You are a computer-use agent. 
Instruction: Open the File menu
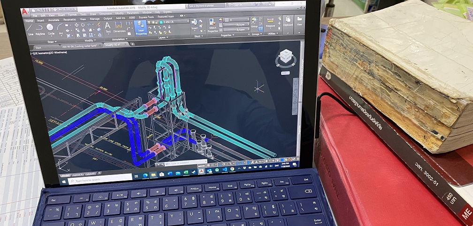click(x=35, y=15)
